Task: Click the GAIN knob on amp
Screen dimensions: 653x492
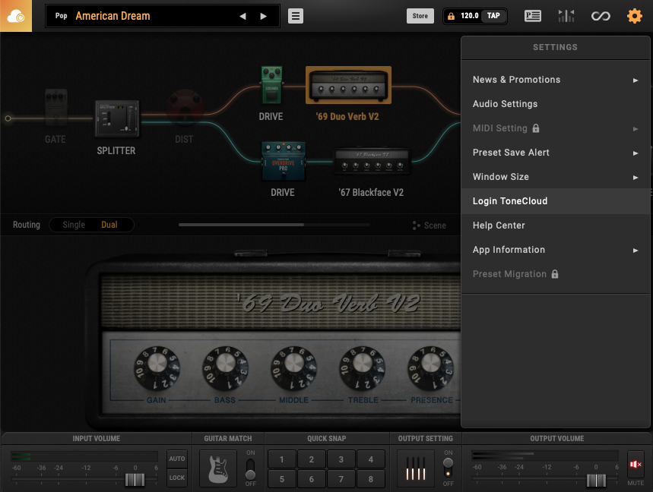Action: click(157, 368)
